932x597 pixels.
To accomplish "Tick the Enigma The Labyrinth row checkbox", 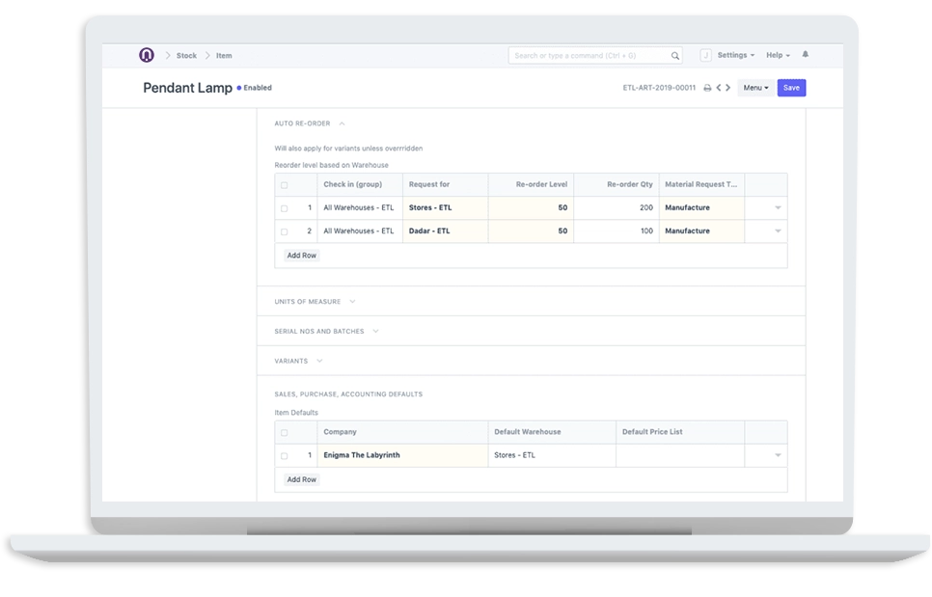I will (x=284, y=455).
